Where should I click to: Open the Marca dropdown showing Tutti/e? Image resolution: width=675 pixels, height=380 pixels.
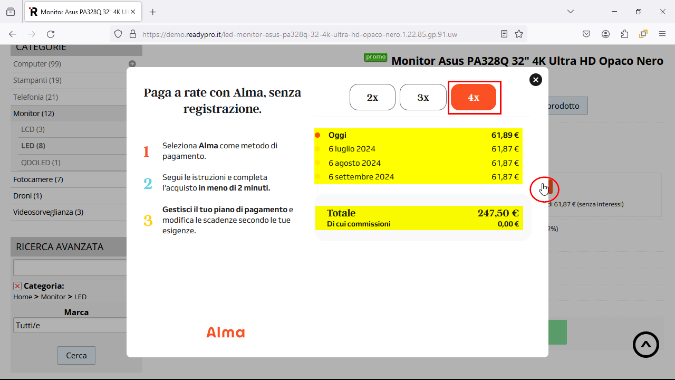click(70, 325)
